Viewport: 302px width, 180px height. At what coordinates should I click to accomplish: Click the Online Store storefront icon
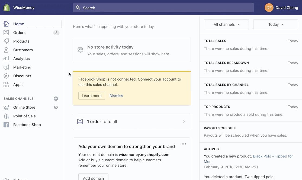pos(6,107)
